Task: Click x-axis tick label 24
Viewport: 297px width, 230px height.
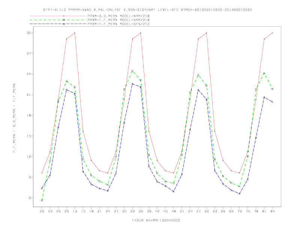Action: [108, 211]
